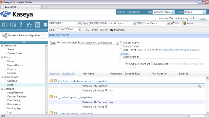This screenshot has width=209, height=118.
Task: Click the Machine ID input field
Action: coord(69,23)
